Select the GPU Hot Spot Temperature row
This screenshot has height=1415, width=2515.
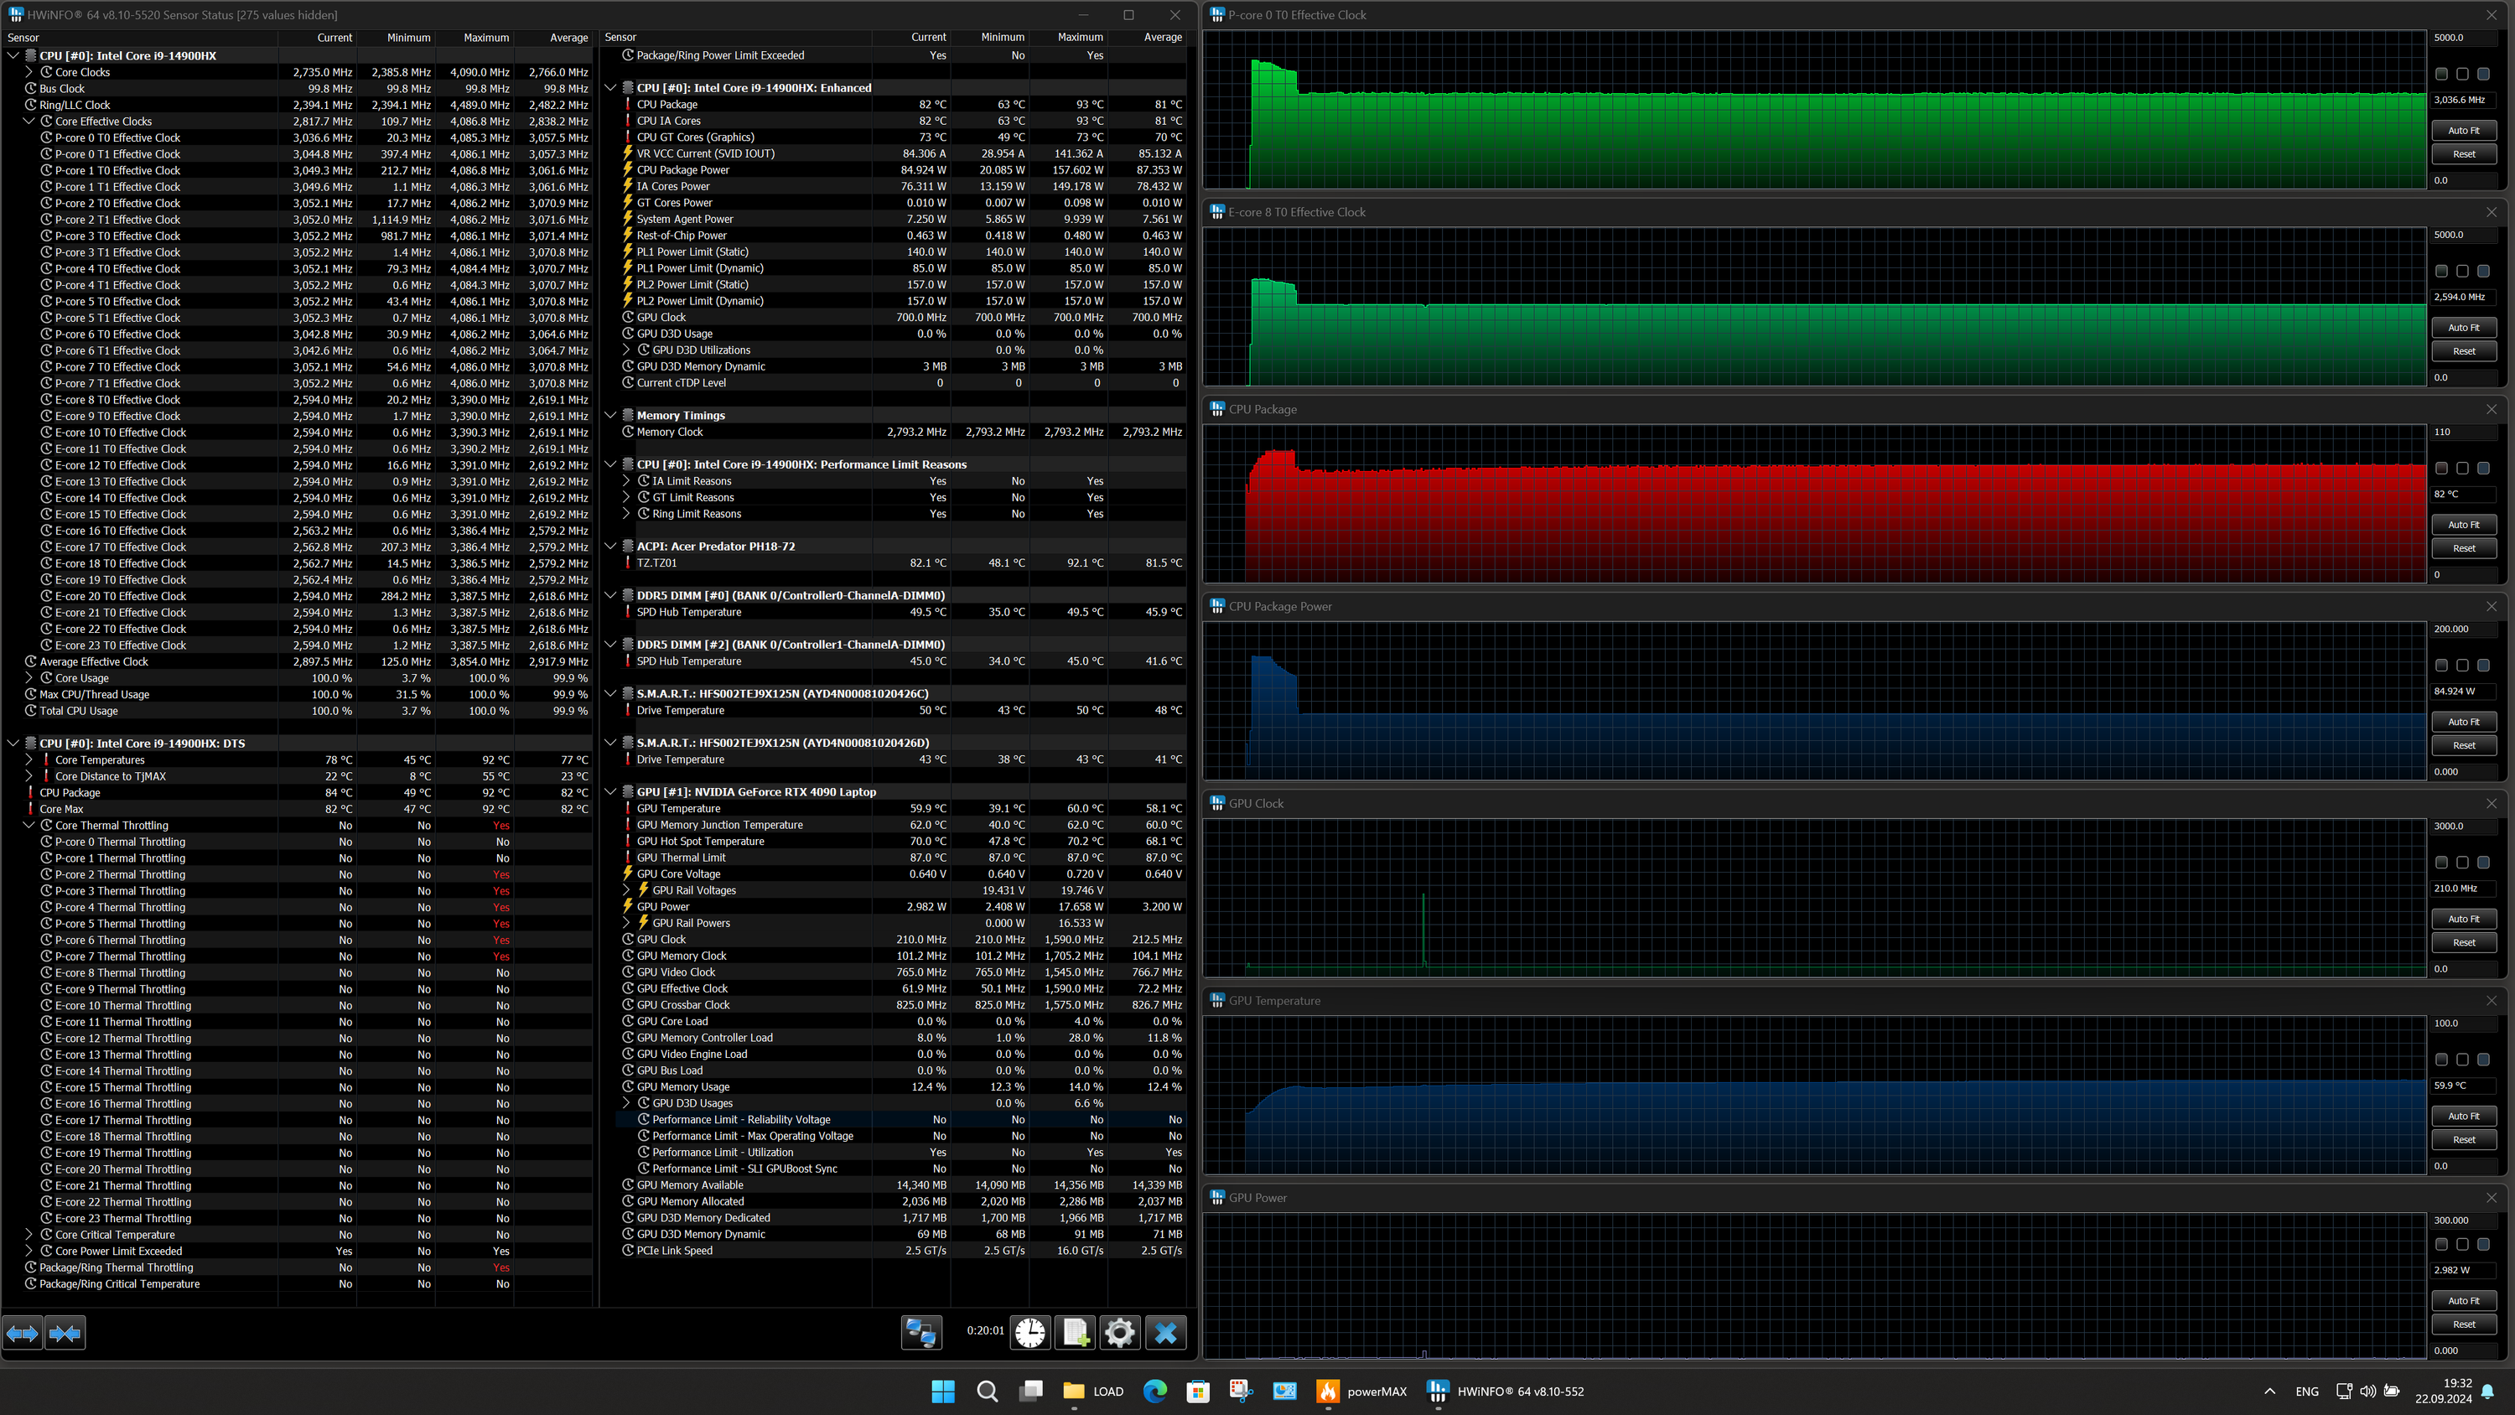pos(700,841)
